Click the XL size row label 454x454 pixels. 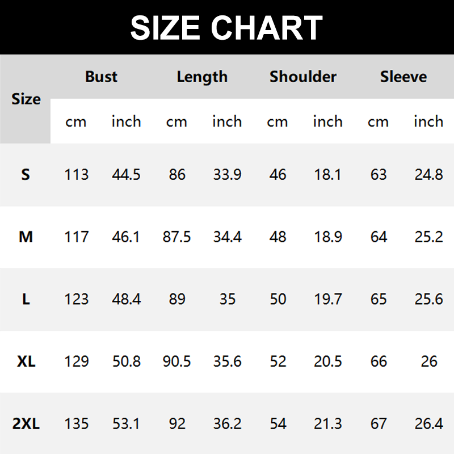tap(26, 361)
